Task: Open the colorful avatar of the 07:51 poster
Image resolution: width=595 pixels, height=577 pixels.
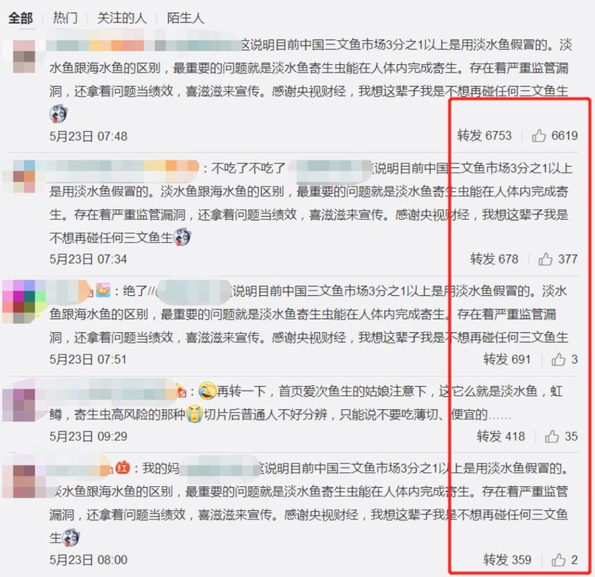Action: (24, 302)
